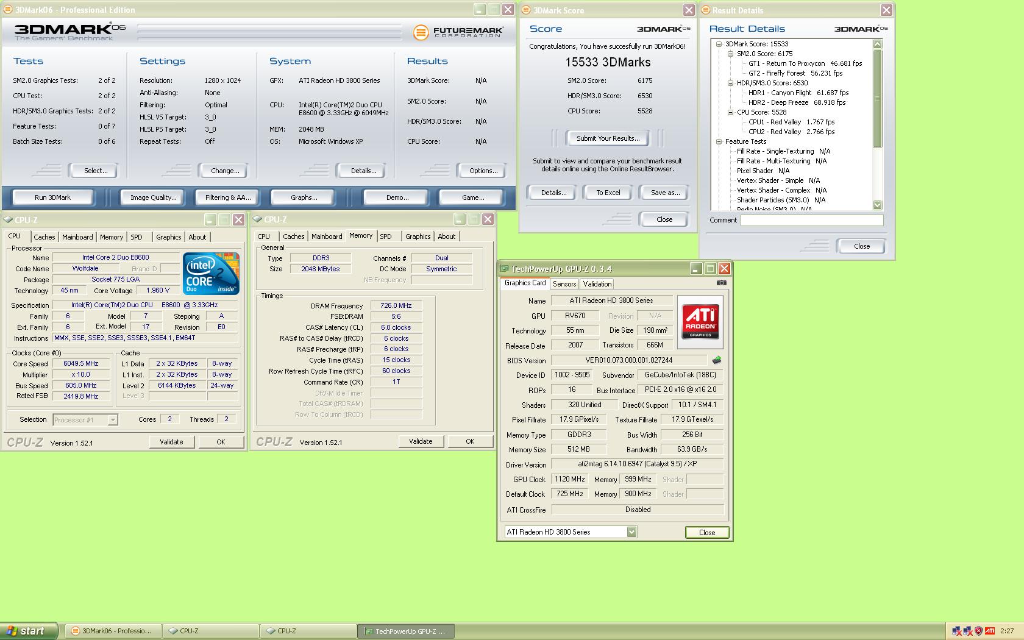
Task: Click BIOS Version VER010.073.000.001.027244 value
Action: (x=629, y=360)
